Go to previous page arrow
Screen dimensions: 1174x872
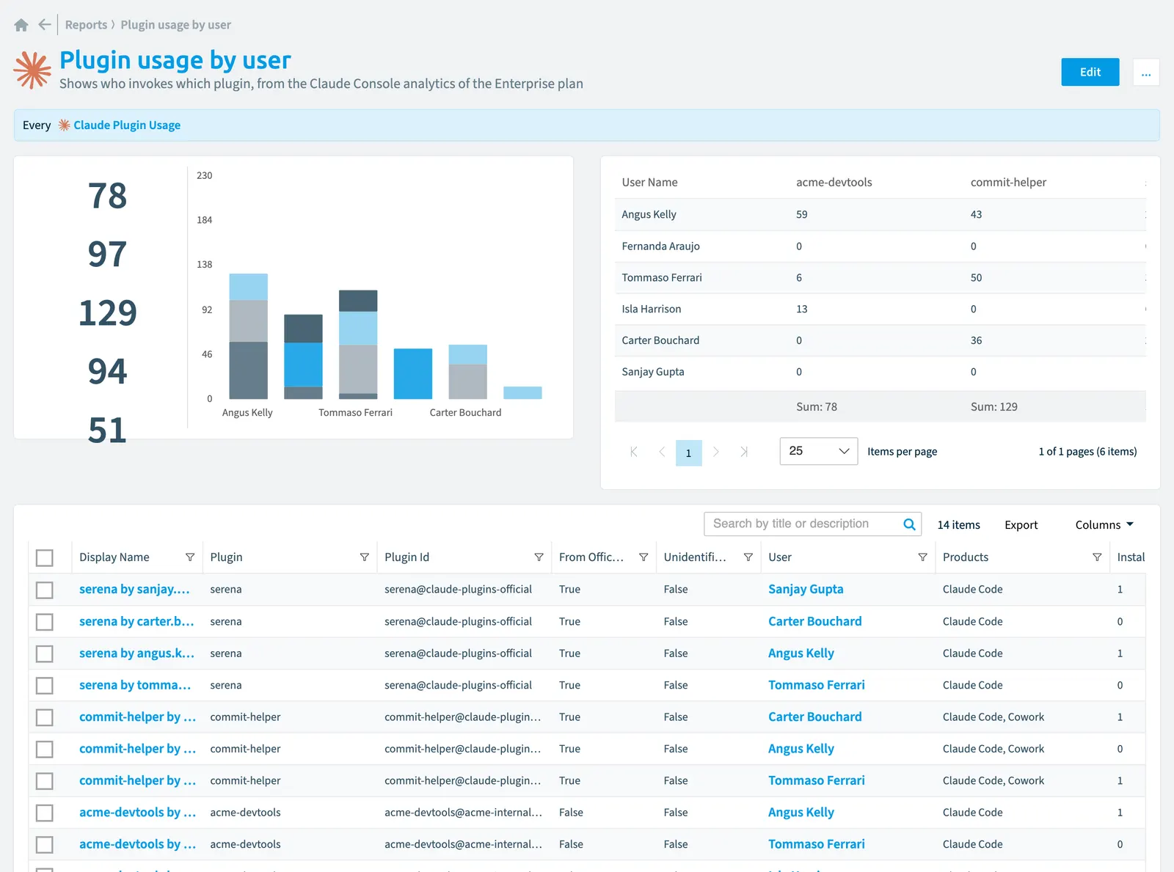click(662, 452)
